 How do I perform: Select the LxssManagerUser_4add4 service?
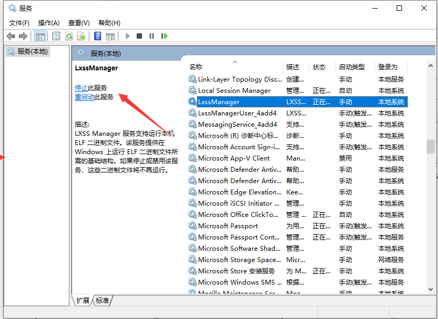tap(298, 113)
